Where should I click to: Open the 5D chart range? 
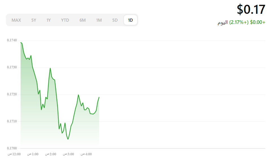pos(115,20)
